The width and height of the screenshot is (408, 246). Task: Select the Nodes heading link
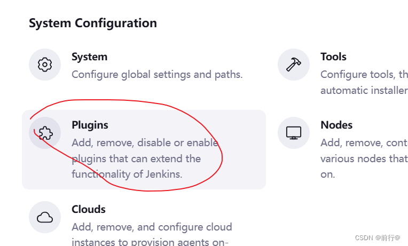pos(336,125)
